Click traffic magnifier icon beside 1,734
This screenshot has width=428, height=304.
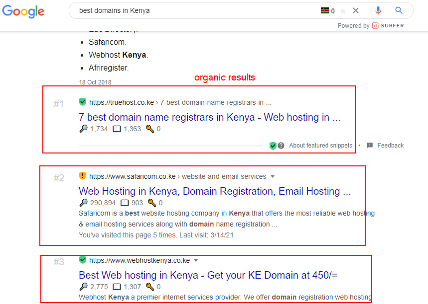click(x=83, y=129)
